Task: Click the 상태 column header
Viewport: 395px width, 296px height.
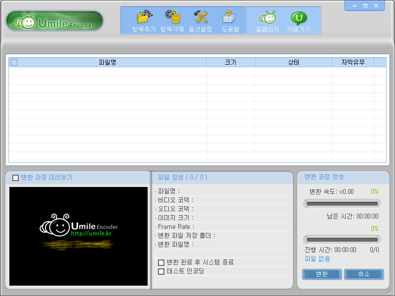Action: (294, 63)
